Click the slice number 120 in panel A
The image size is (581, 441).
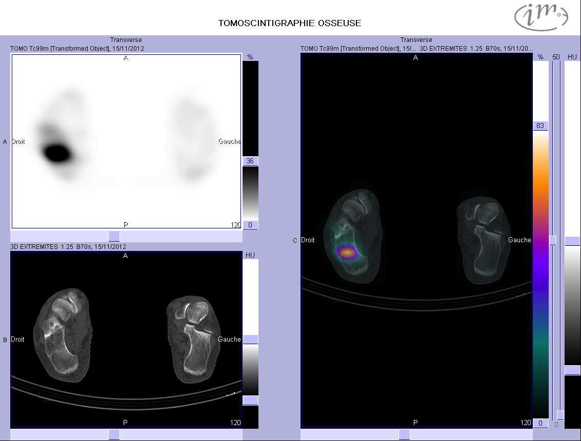point(236,224)
